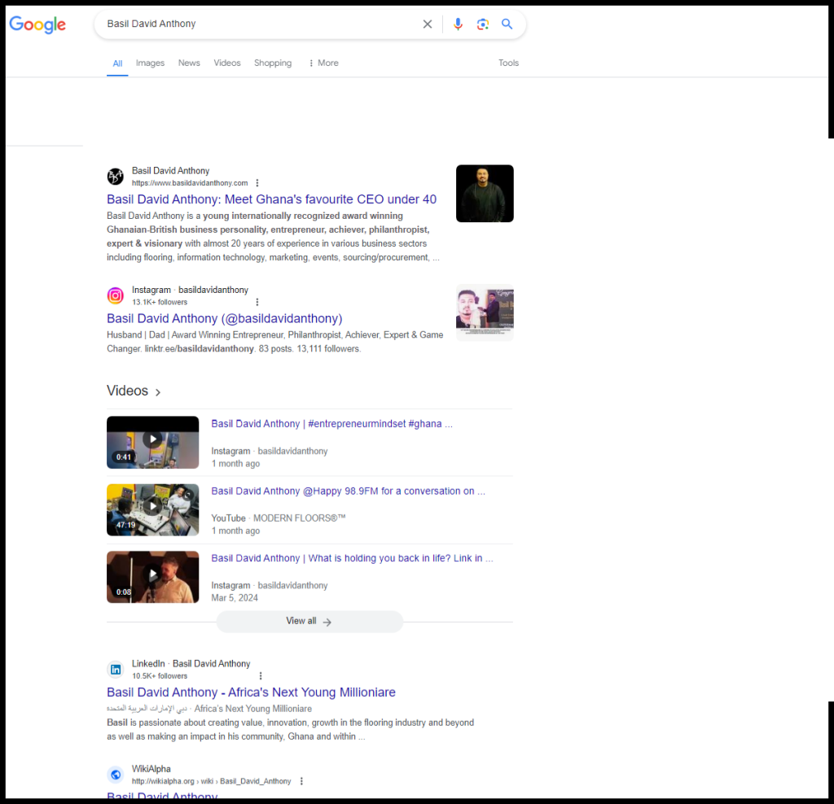This screenshot has height=804, width=834.
Task: View portrait thumbnail of first result
Action: pos(485,194)
